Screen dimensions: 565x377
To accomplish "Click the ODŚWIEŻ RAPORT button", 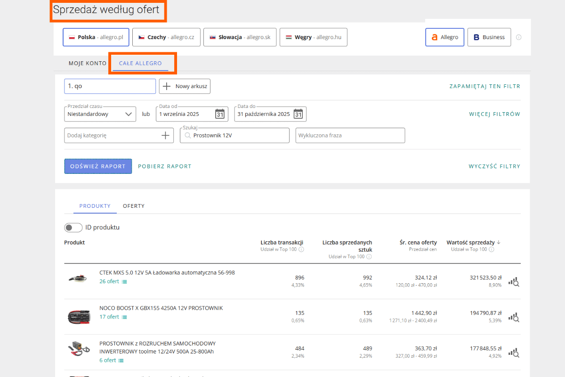I will click(x=98, y=166).
